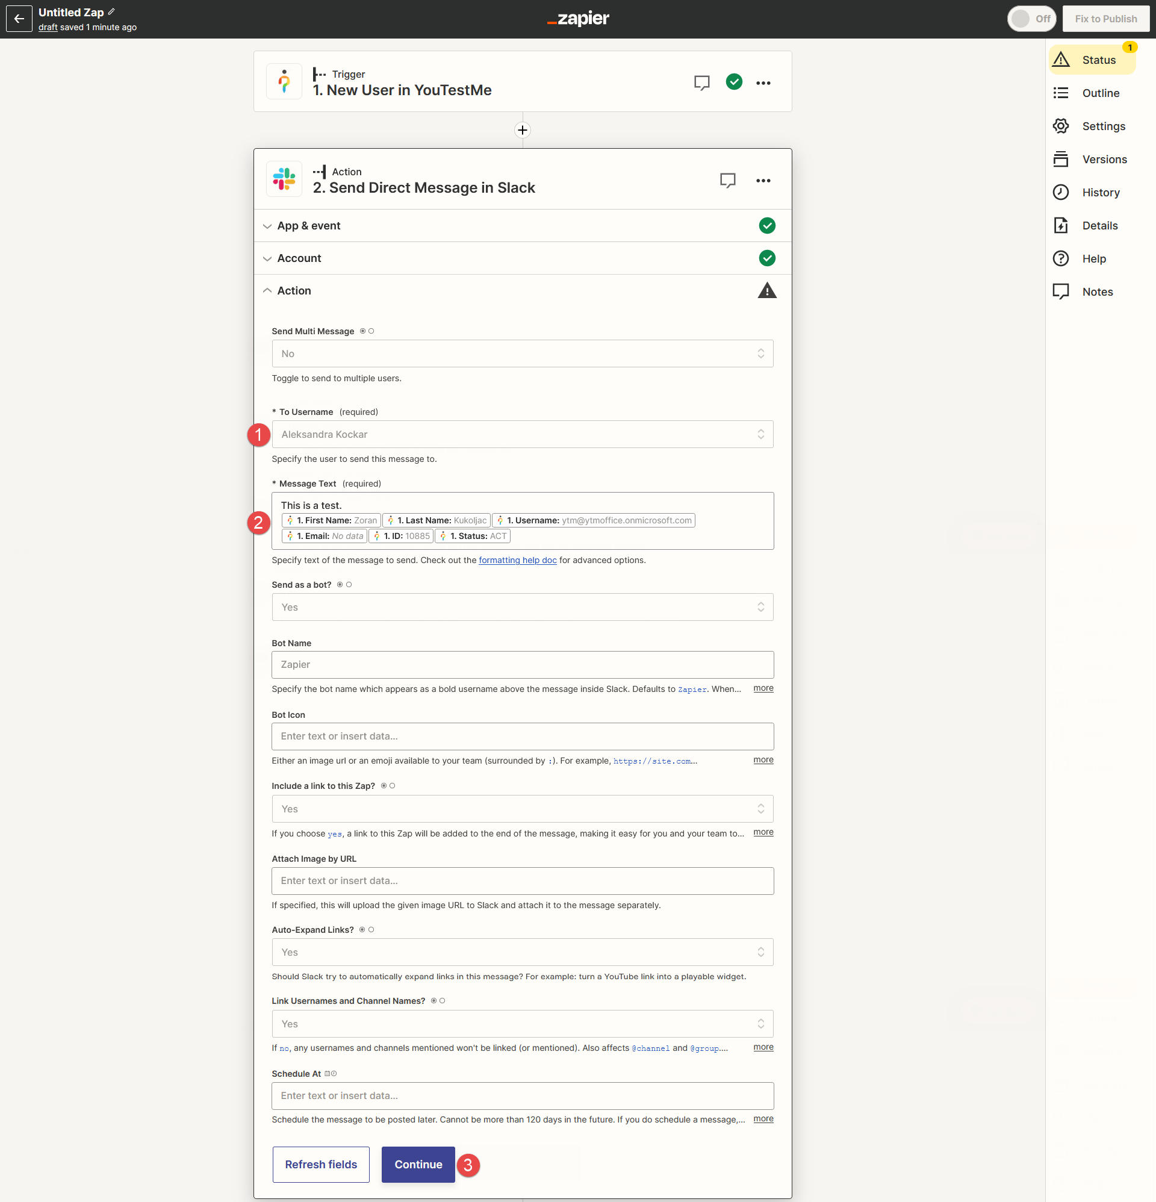Click the Account green checkmark

pos(767,258)
